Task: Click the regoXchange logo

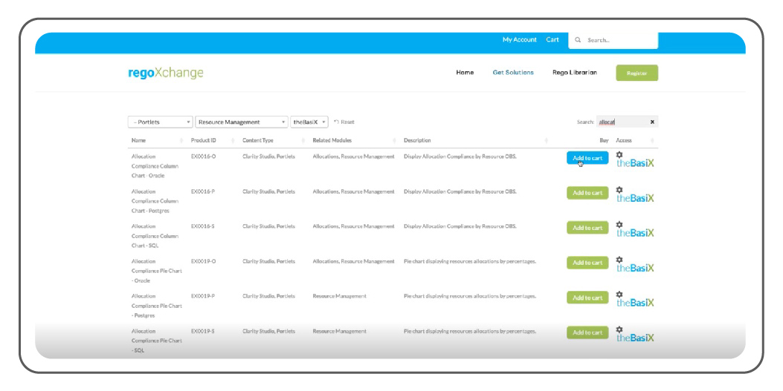Action: point(166,73)
